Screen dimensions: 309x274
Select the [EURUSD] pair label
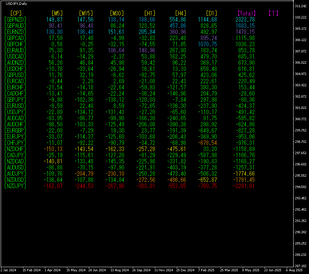point(15,106)
